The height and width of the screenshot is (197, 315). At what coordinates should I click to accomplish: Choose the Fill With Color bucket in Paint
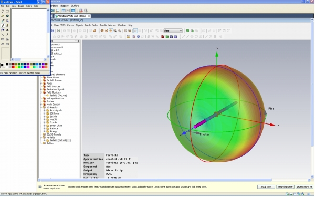(x=7, y=16)
